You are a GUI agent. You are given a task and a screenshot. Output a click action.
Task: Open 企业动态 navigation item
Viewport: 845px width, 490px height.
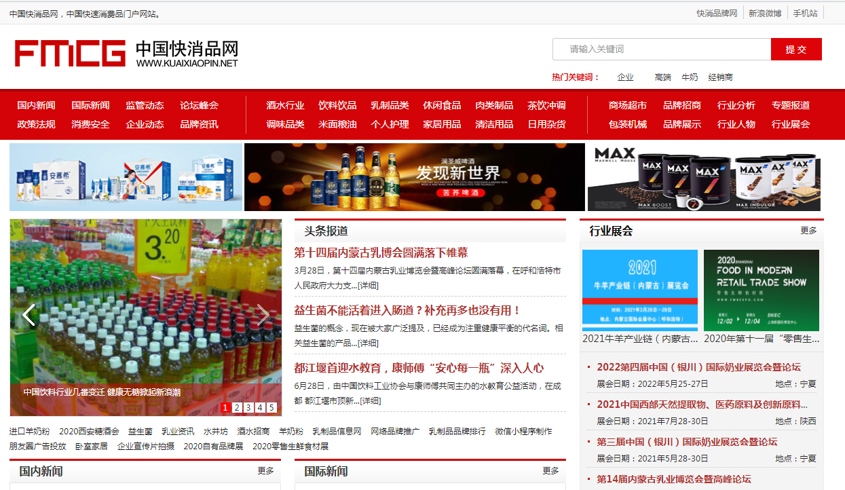[x=145, y=124]
